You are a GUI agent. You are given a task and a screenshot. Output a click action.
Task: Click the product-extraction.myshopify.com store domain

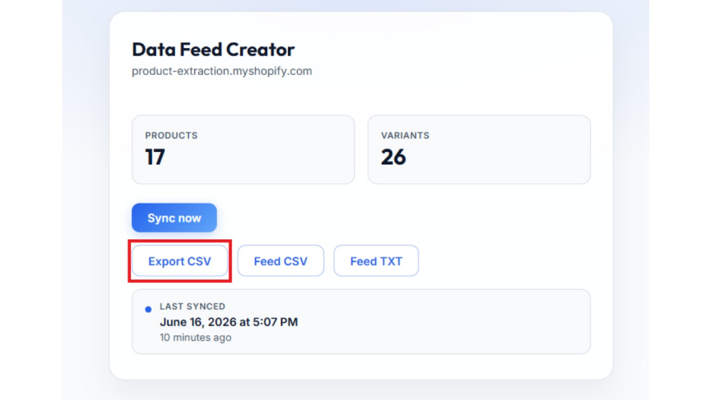tap(222, 71)
